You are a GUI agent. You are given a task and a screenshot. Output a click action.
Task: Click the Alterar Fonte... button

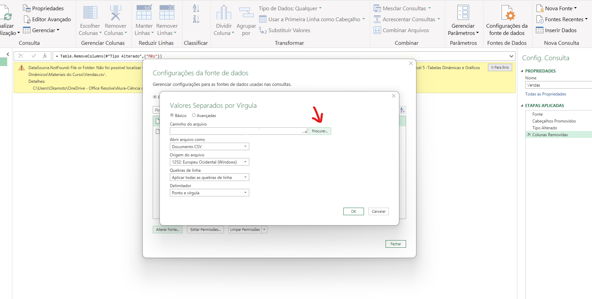pos(167,230)
